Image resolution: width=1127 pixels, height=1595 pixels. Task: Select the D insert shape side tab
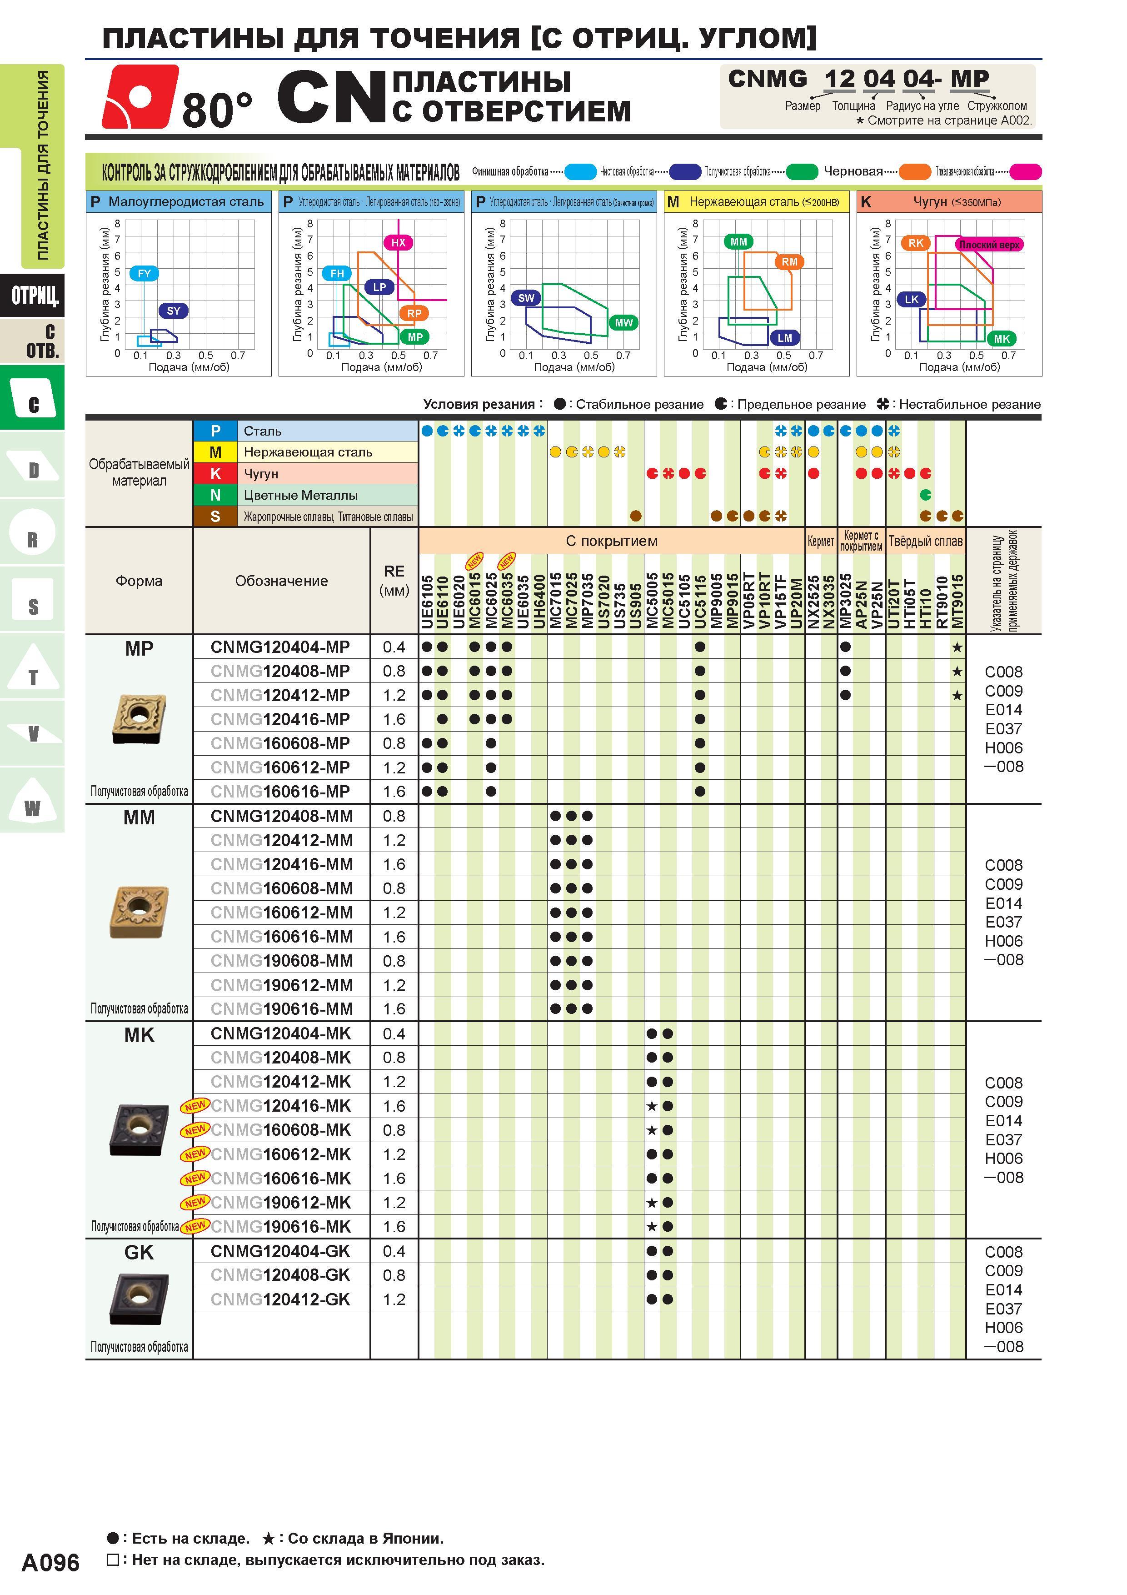[x=33, y=465]
